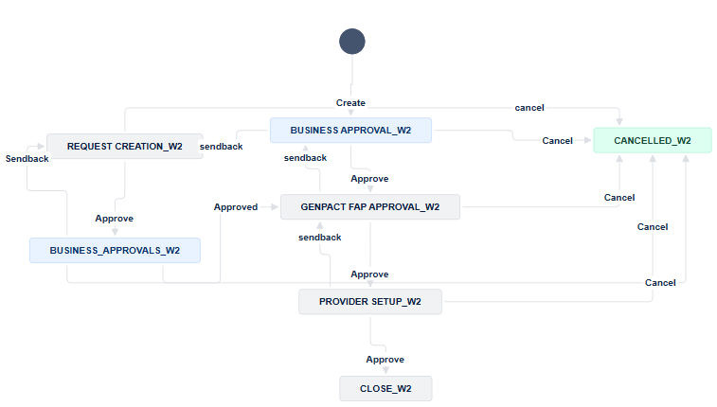
Task: Select the lowercase cancel transition label
Action: click(529, 108)
